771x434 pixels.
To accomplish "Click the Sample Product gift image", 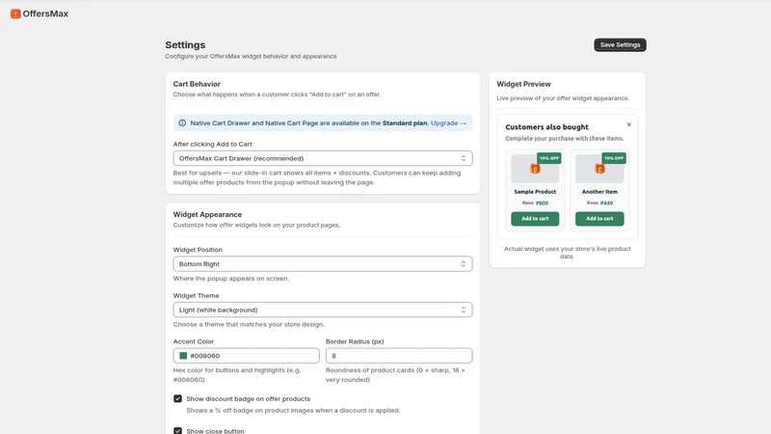I will [x=535, y=169].
